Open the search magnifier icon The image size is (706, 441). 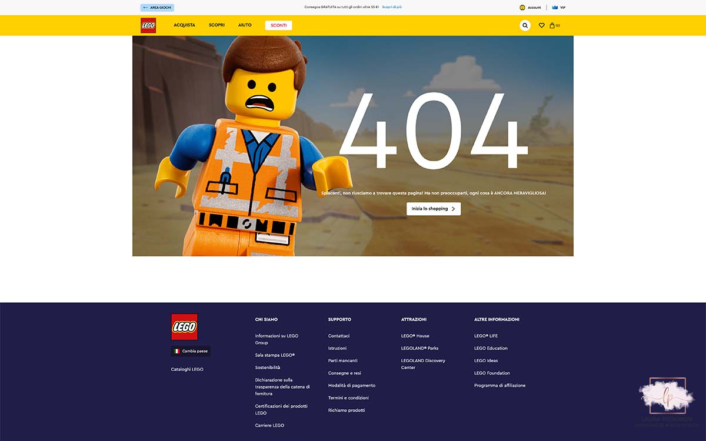pos(525,25)
